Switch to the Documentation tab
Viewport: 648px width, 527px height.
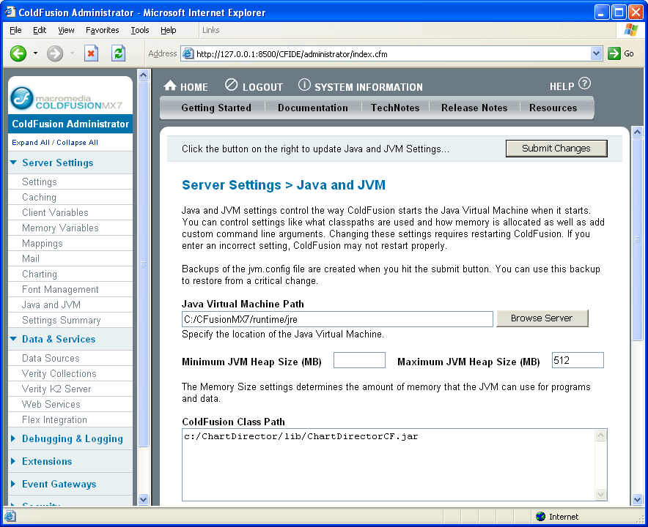coord(313,108)
